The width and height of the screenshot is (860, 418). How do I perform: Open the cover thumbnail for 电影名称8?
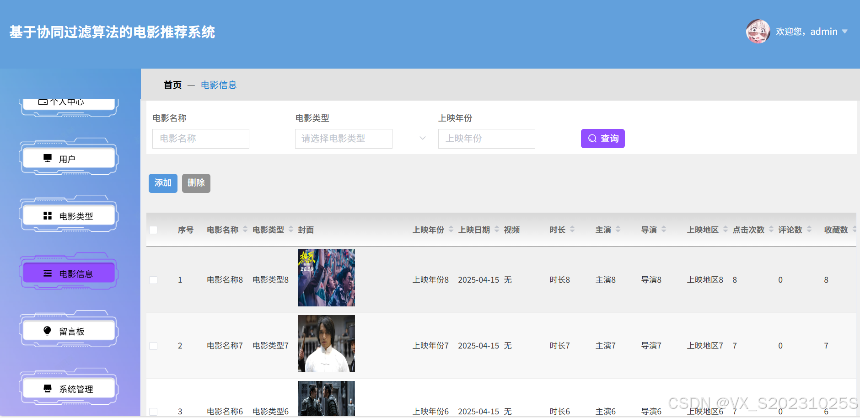[x=326, y=278]
